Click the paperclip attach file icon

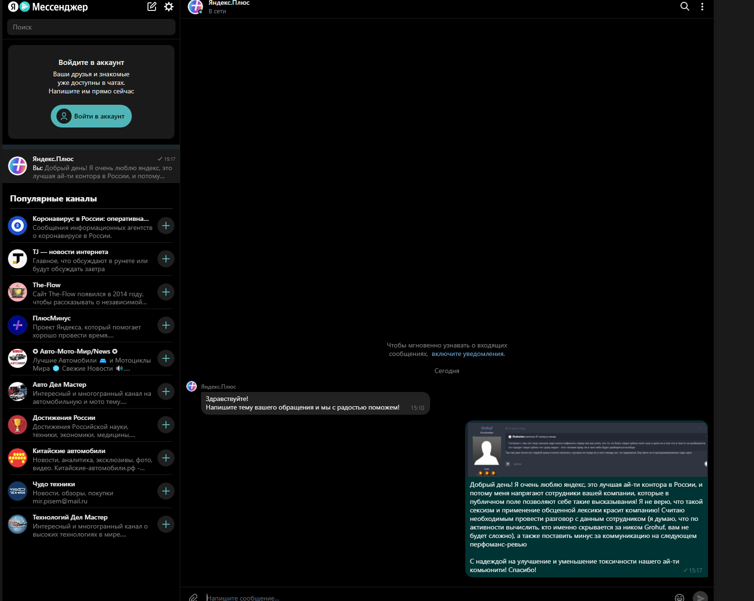tap(193, 597)
